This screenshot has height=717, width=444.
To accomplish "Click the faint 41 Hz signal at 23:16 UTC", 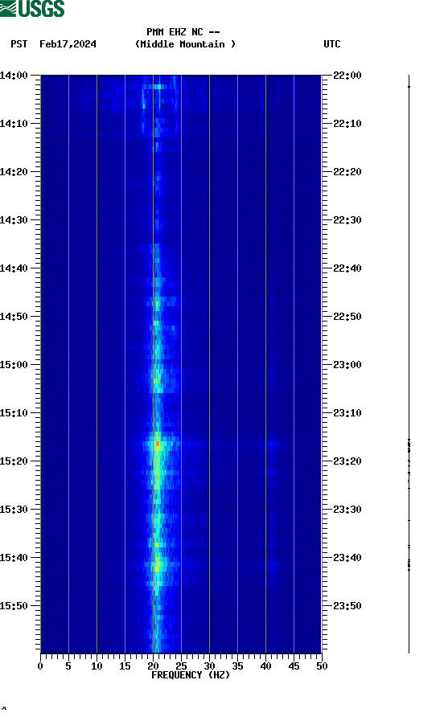I will 272,444.
